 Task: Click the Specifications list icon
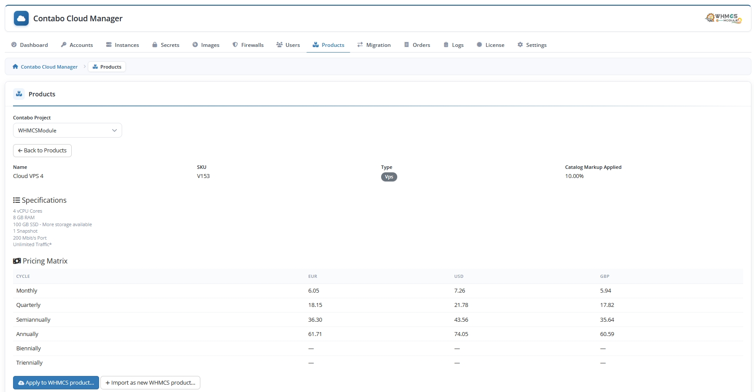pyautogui.click(x=17, y=200)
